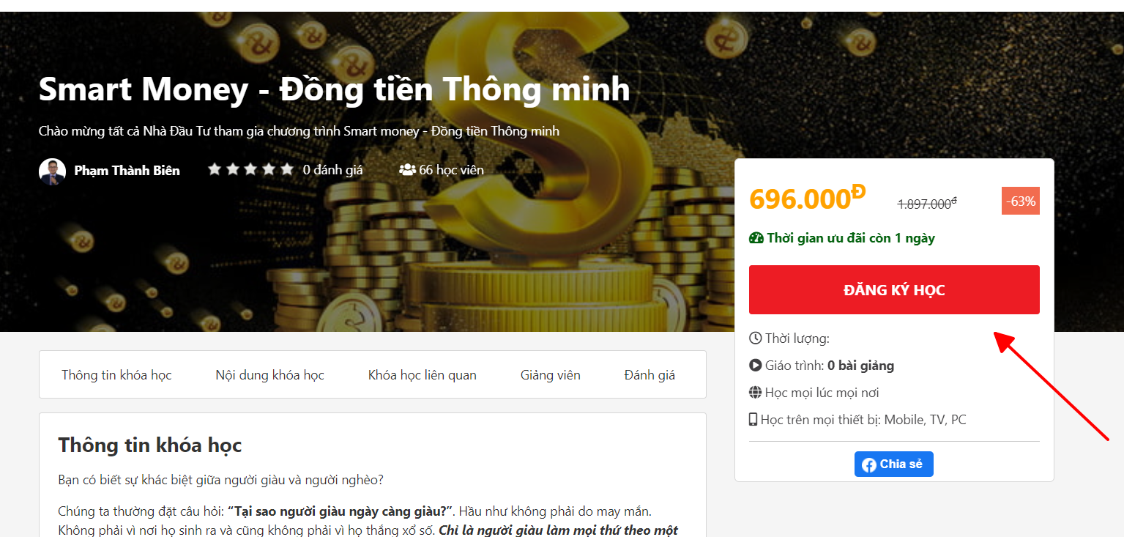Go to Giảng viên tab
This screenshot has height=537, width=1124.
point(551,375)
